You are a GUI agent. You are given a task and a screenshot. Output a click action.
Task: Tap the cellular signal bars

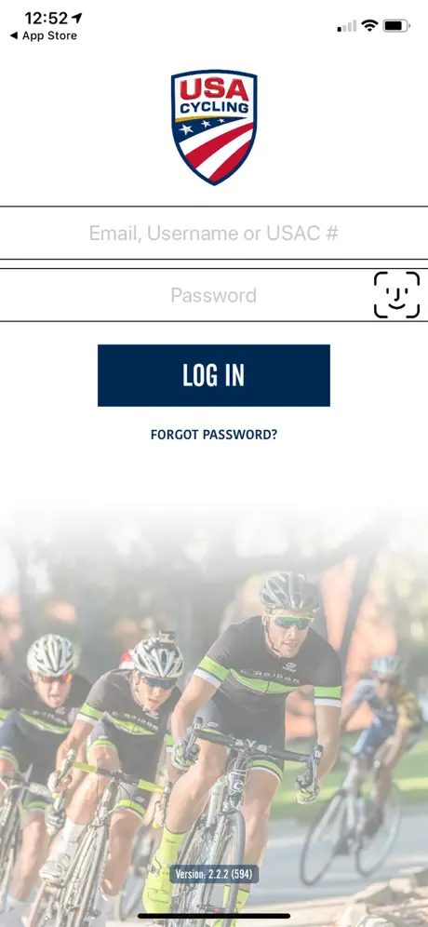(347, 26)
